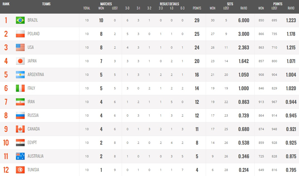Click the TEAMS column header
Image resolution: width=299 pixels, height=176 pixels.
click(46, 4)
